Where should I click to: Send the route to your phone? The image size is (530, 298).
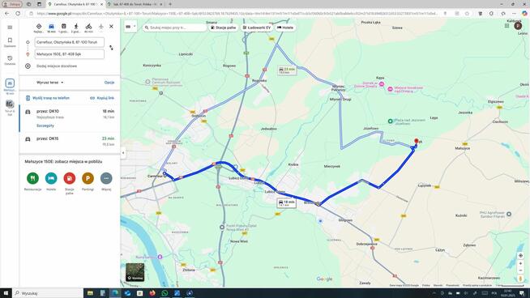pyautogui.click(x=48, y=98)
